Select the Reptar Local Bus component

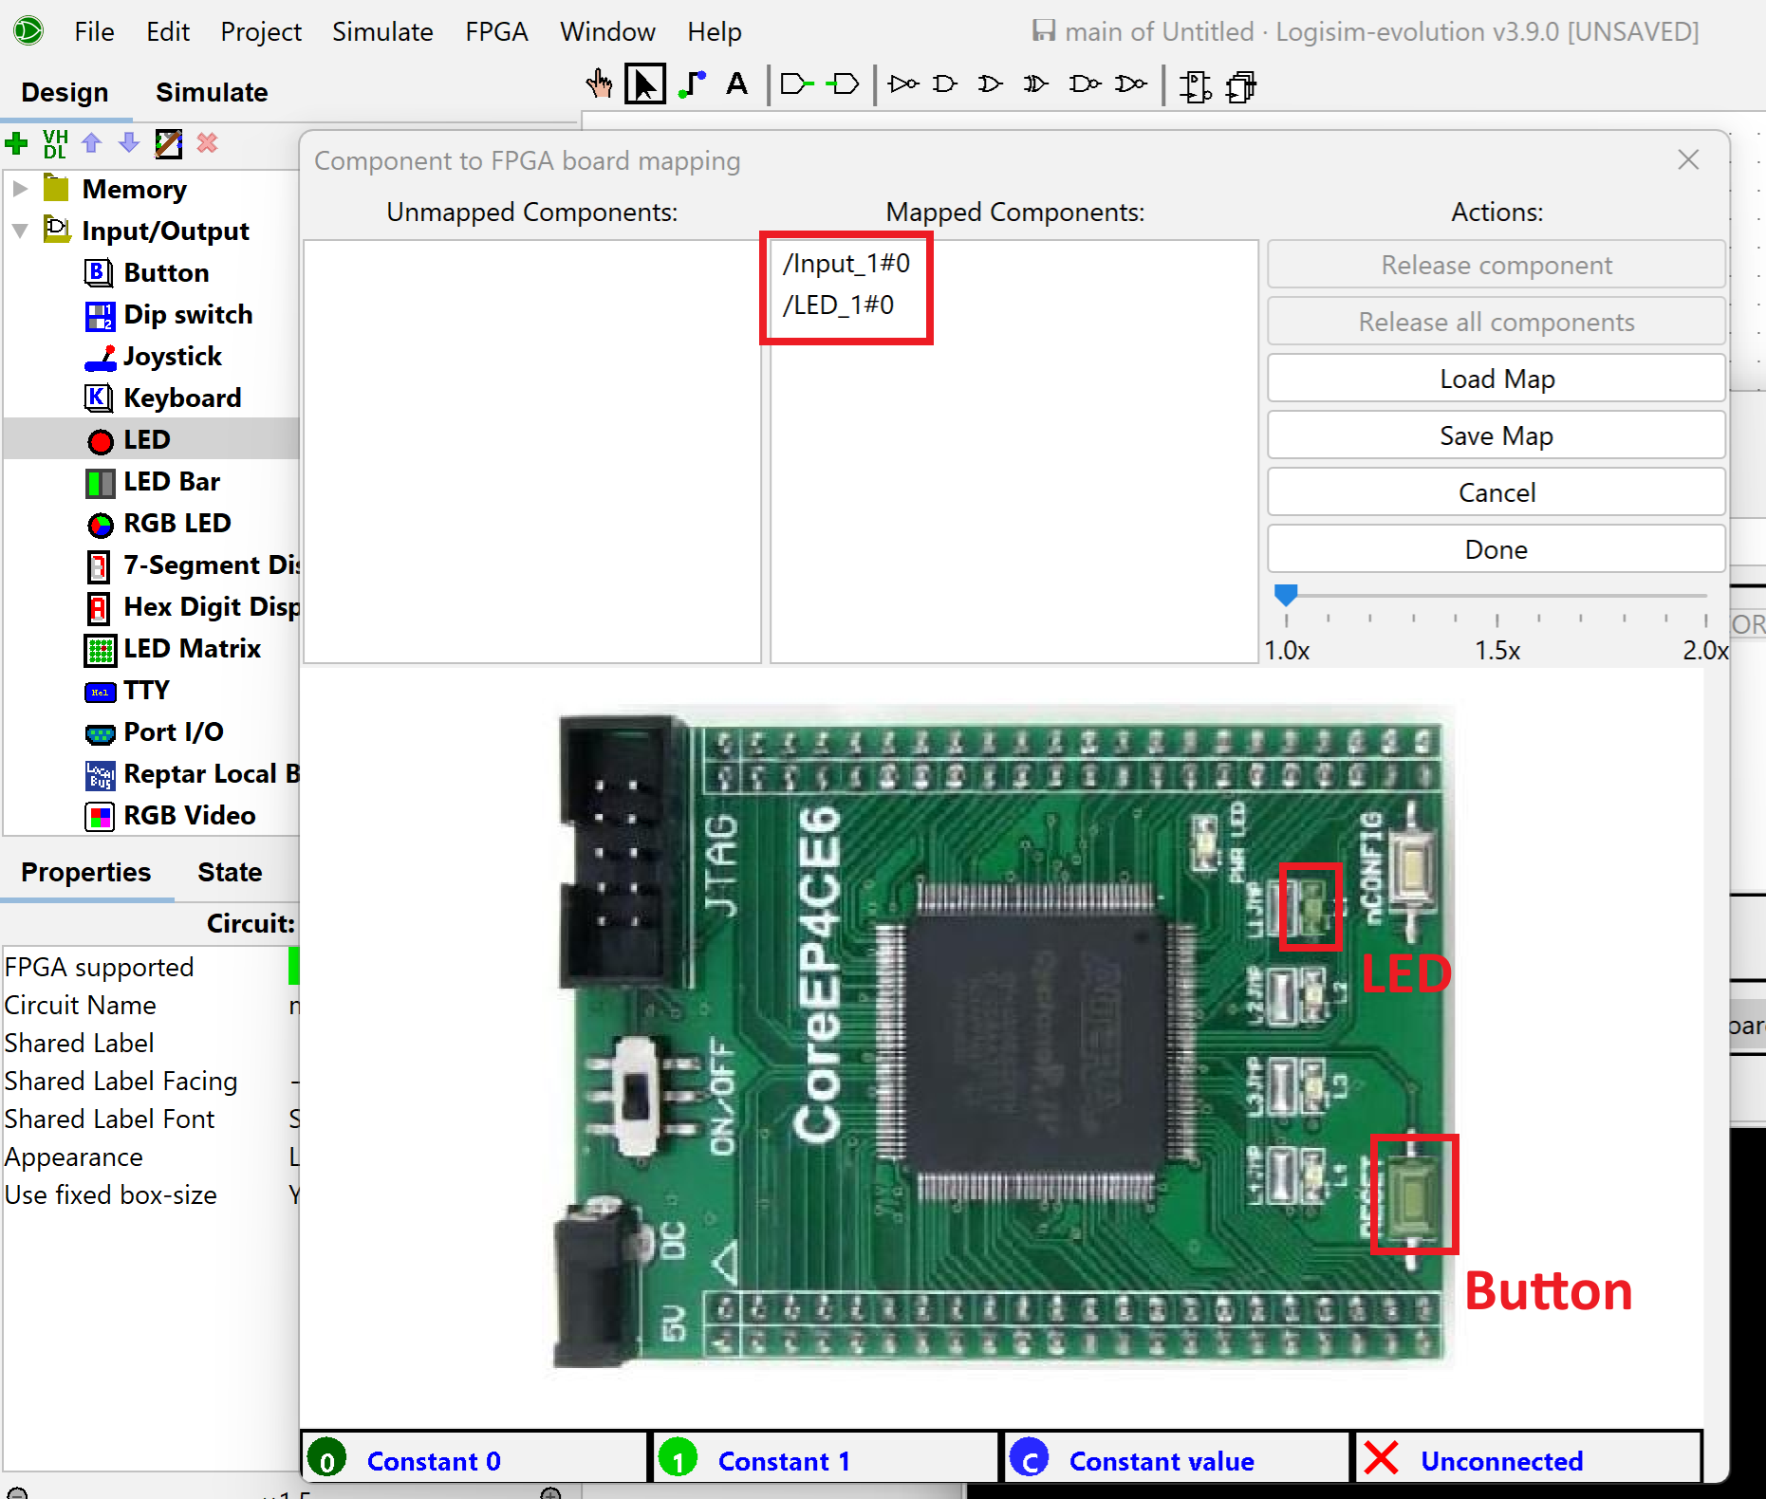[193, 774]
